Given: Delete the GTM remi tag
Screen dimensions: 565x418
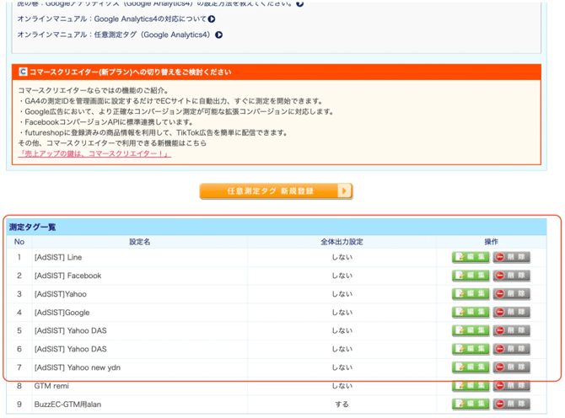Looking at the screenshot, I should (x=512, y=386).
